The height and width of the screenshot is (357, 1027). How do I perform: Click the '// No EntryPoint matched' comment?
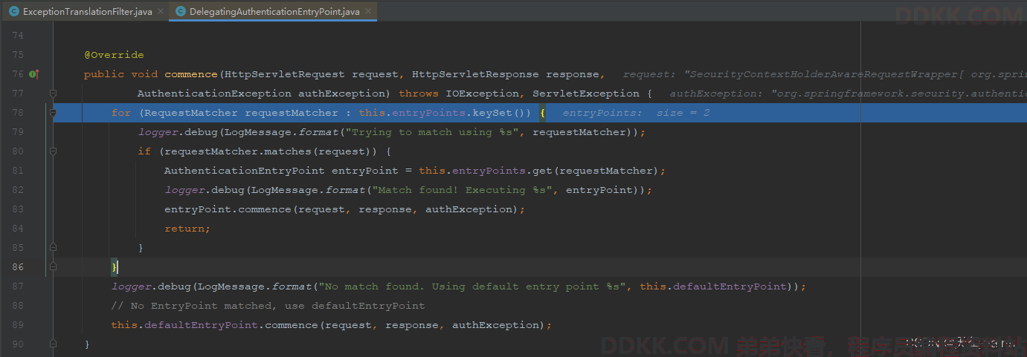268,306
